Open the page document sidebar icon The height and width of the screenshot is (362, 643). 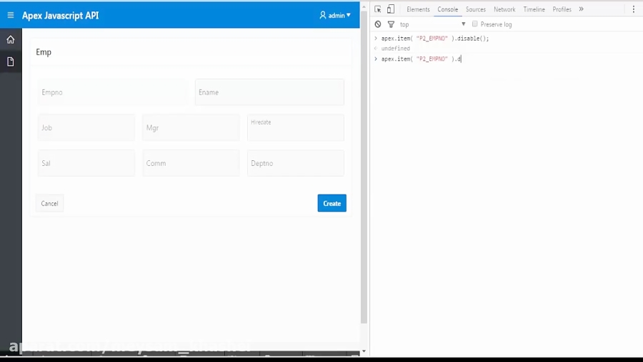click(11, 62)
